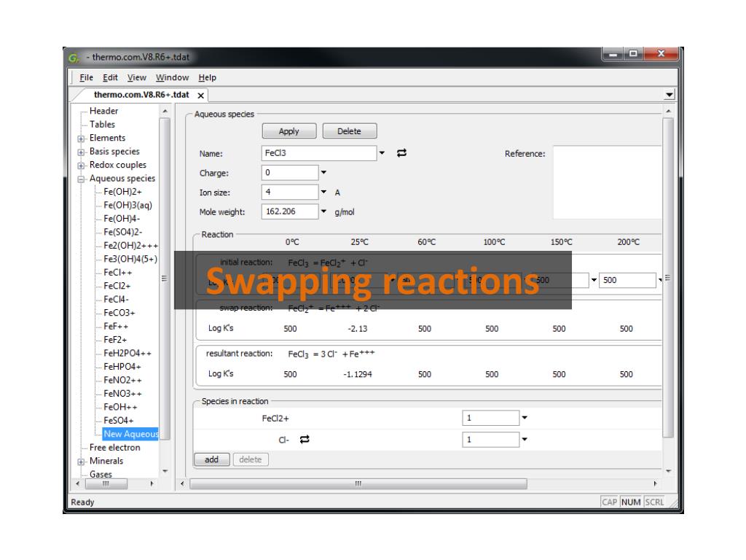
Task: Open the Cl- coefficient dropdown
Action: (x=525, y=439)
